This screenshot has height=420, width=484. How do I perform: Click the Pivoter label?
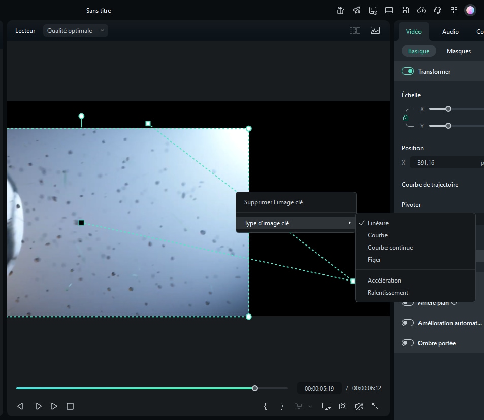coord(411,205)
